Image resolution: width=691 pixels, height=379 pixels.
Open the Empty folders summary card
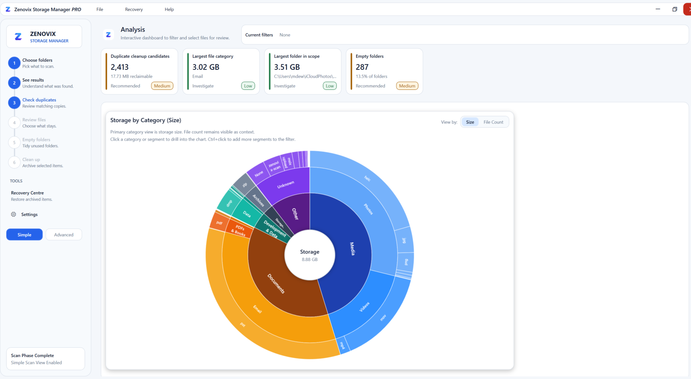tap(385, 71)
